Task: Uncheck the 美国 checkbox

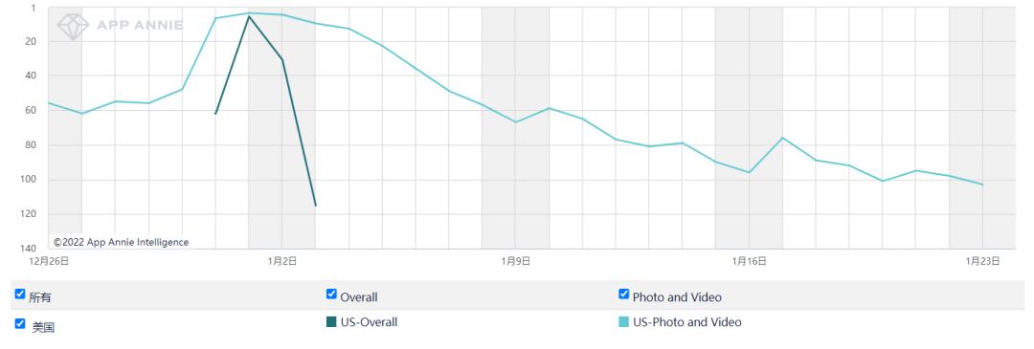Action: click(20, 323)
